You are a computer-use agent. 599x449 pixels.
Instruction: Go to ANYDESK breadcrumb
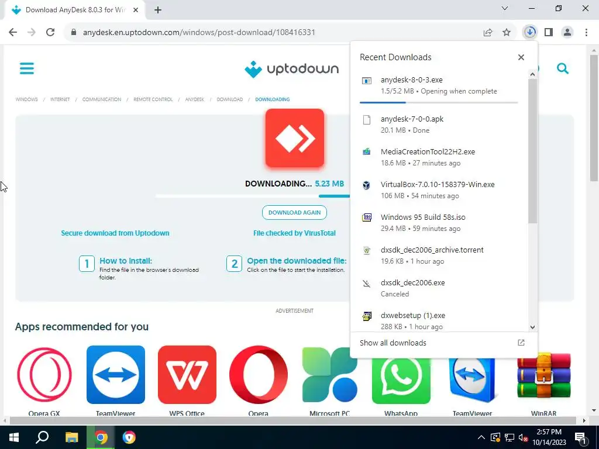[195, 99]
